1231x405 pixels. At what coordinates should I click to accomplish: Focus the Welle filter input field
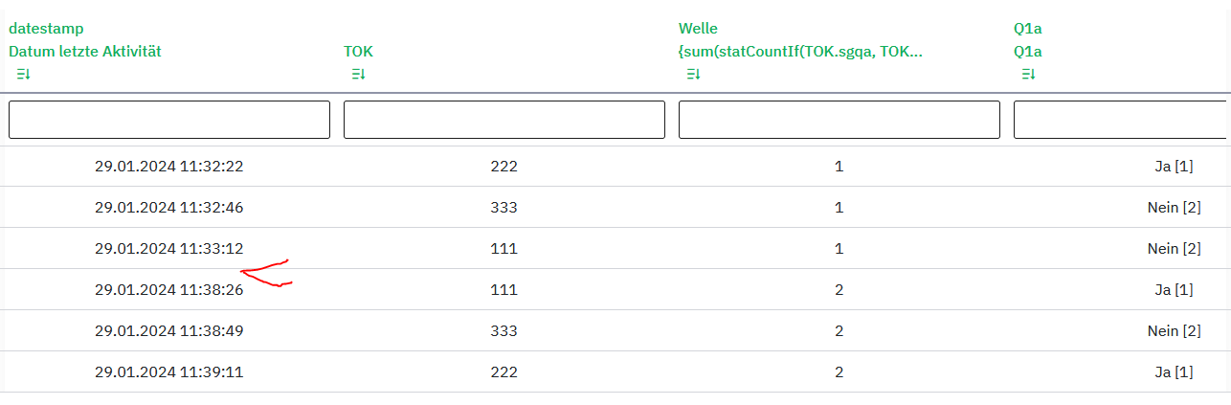pos(839,120)
